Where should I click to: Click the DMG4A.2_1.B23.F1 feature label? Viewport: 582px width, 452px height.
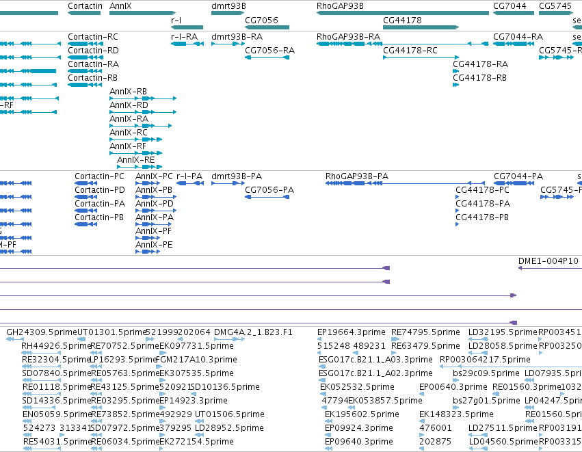(254, 332)
